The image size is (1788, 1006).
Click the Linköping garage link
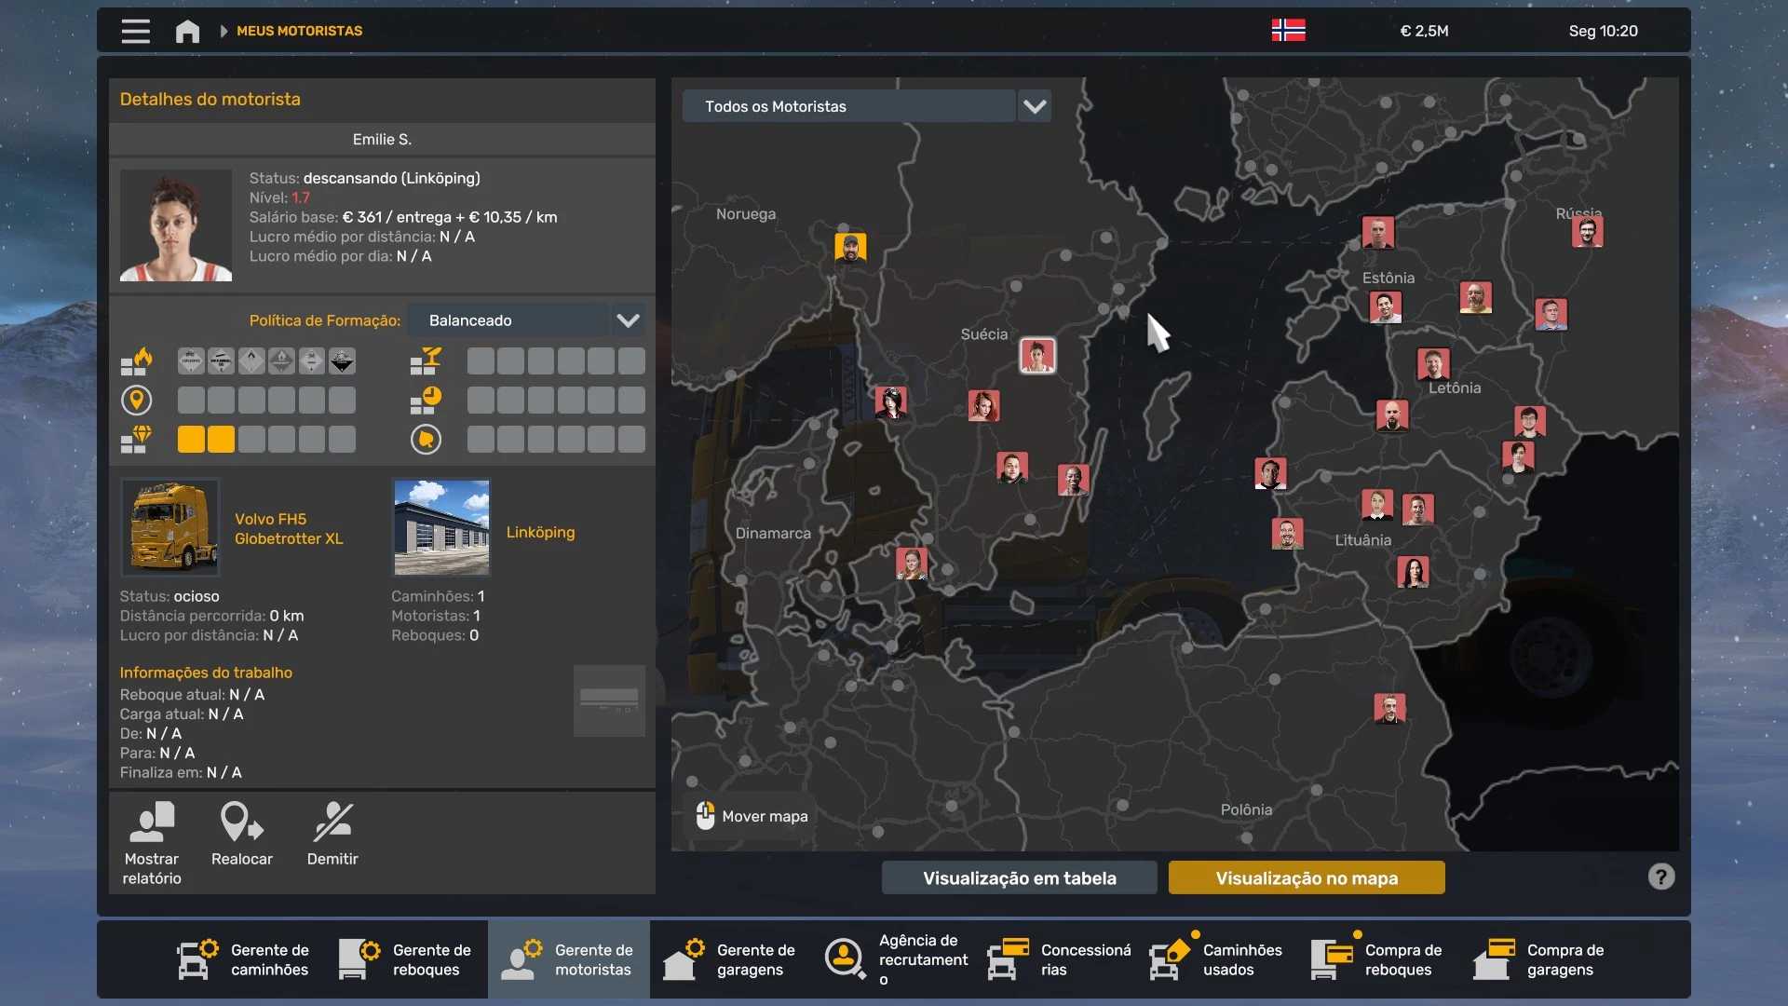[540, 532]
